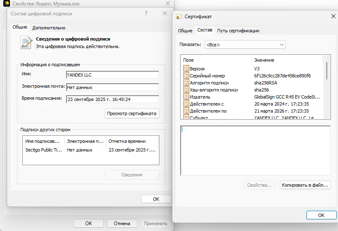Select the Хэш-алгоритм подписи row icon
338x231 pixels.
pyautogui.click(x=186, y=90)
